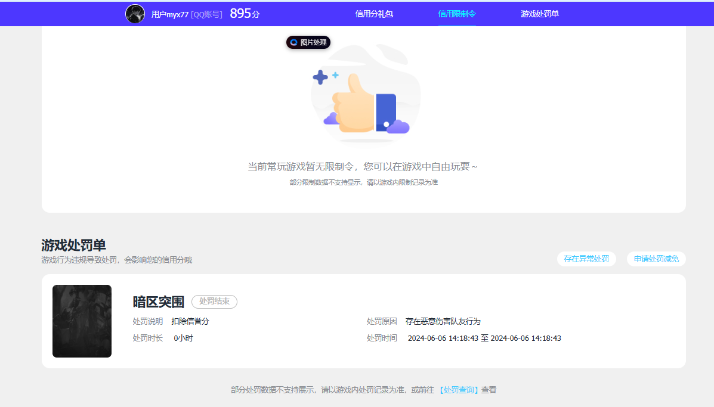Screen dimensions: 714x407
Task: Open the 处罚查询 link
Action: [x=459, y=390]
